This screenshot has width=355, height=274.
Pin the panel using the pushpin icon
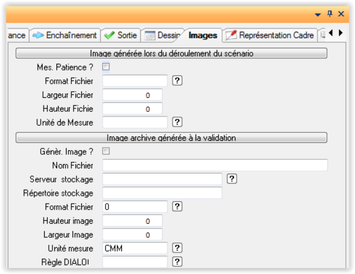pos(329,14)
